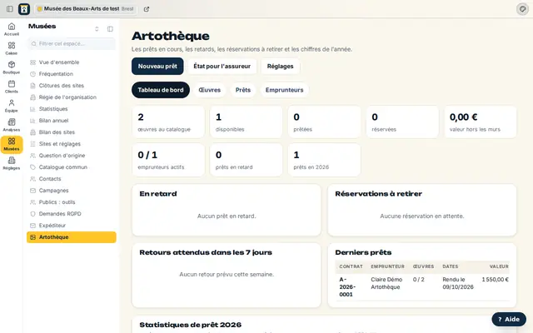Toggle the sidebar panel icon in top bar
533x333 pixels.
(10, 9)
